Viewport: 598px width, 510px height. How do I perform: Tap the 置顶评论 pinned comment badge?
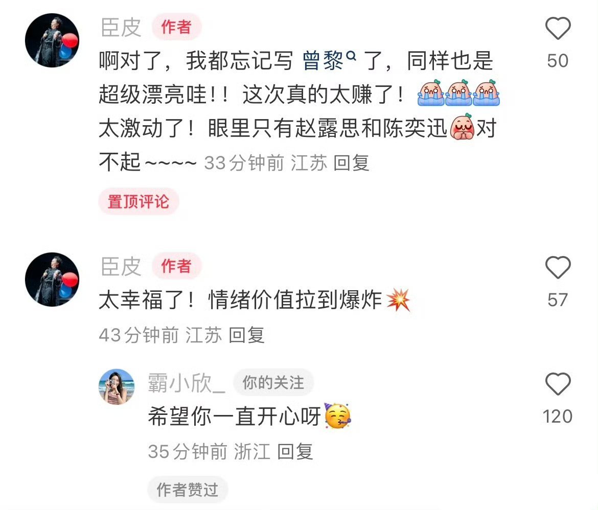coord(139,201)
